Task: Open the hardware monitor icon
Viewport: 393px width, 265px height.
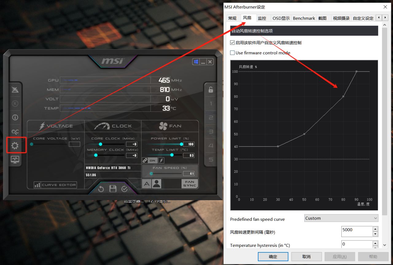Action: [15, 159]
